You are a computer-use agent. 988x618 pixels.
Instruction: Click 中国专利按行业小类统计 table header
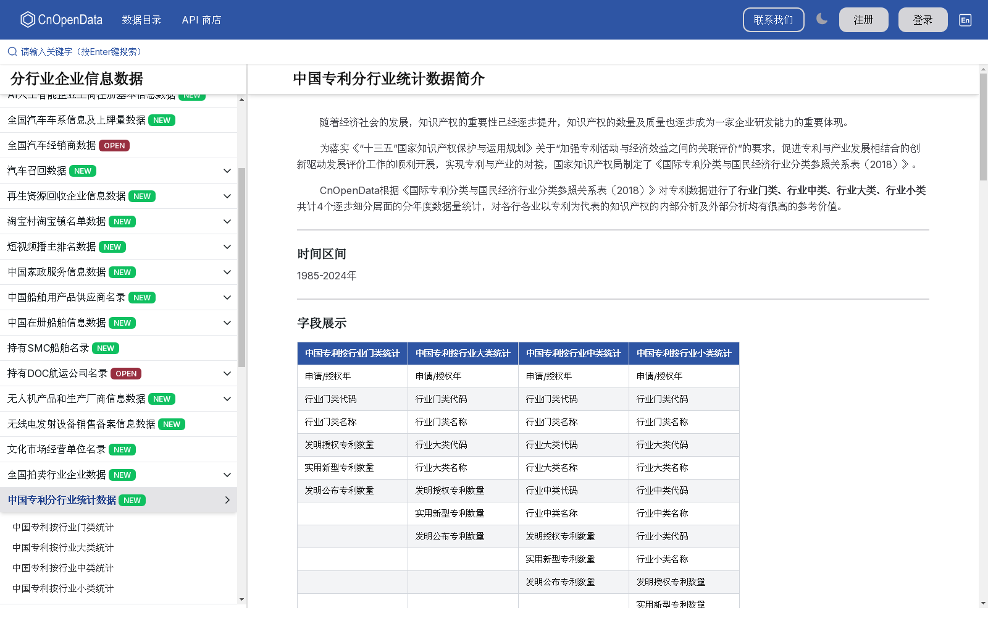[684, 353]
